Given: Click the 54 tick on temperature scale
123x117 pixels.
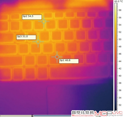Looking at the screenshot, I should (120, 25).
